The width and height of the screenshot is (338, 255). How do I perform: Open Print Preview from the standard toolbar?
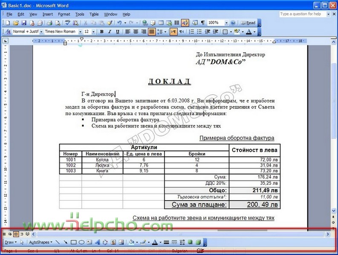click(58, 23)
